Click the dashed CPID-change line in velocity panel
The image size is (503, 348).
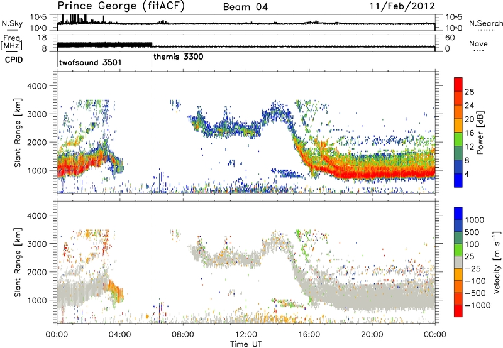point(152,262)
